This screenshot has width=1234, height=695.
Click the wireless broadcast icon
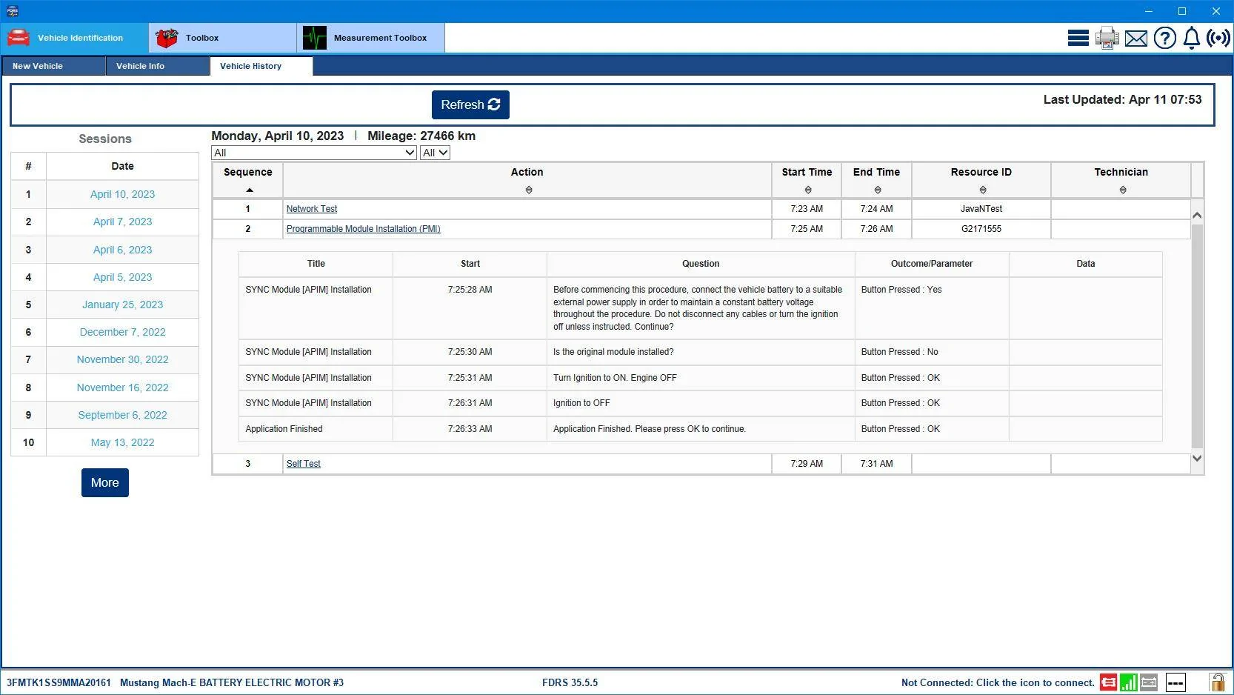1218,38
